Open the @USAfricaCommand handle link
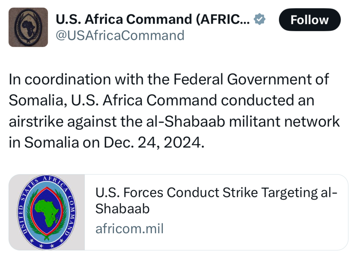This screenshot has height=258, width=357. [x=120, y=35]
